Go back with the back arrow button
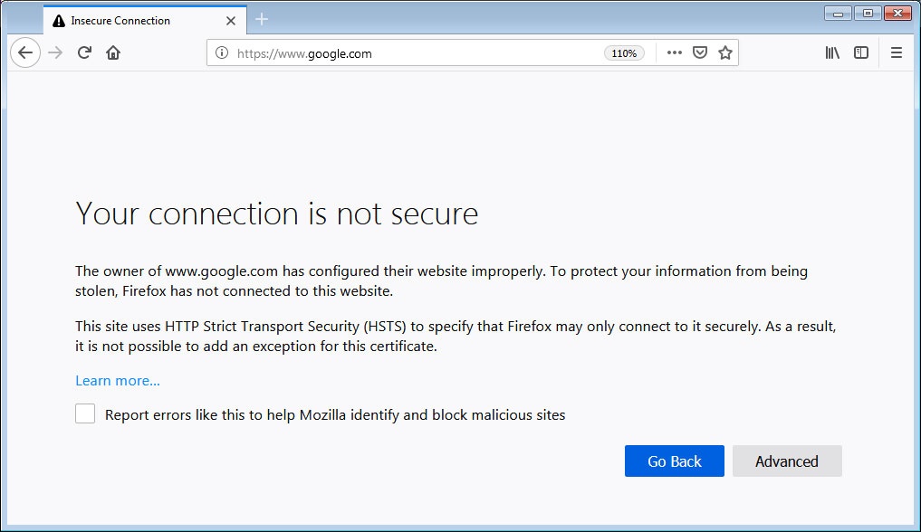The height and width of the screenshot is (532, 921). pos(25,52)
